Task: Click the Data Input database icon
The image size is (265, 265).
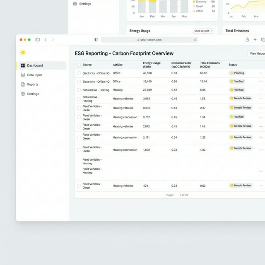Action: [x=23, y=75]
